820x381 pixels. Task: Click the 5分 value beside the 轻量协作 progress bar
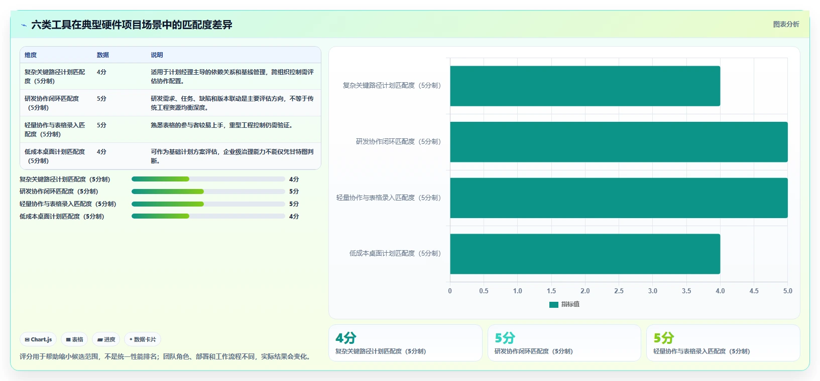pyautogui.click(x=294, y=204)
